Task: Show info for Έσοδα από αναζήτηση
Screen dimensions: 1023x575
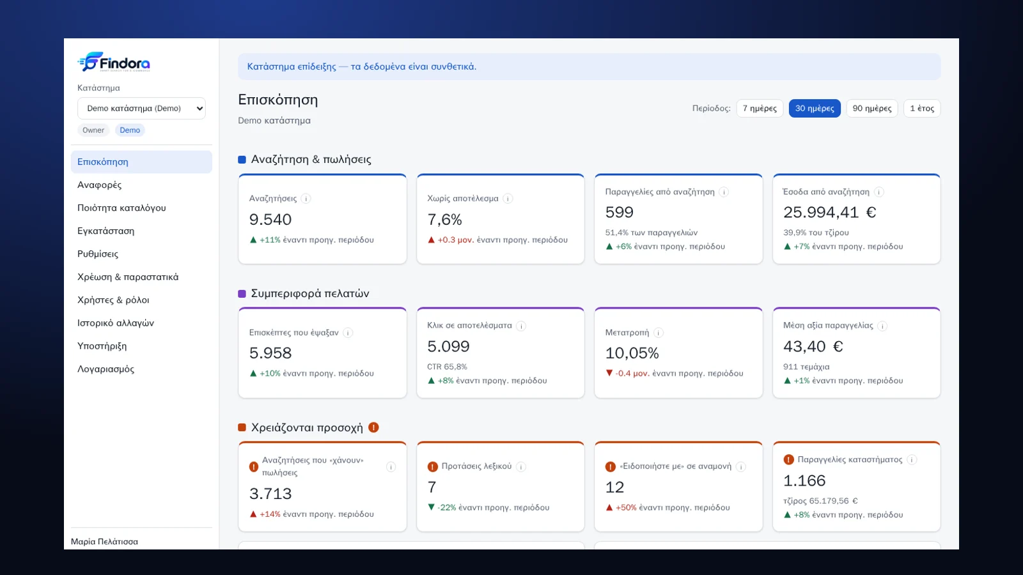Action: 879,192
